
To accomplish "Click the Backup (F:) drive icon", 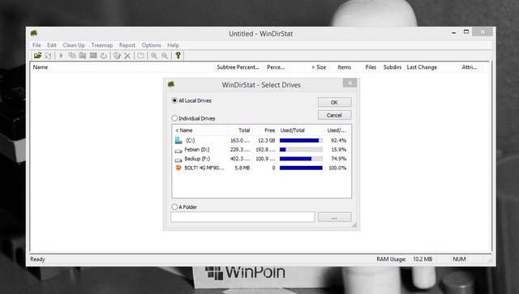I will point(178,160).
